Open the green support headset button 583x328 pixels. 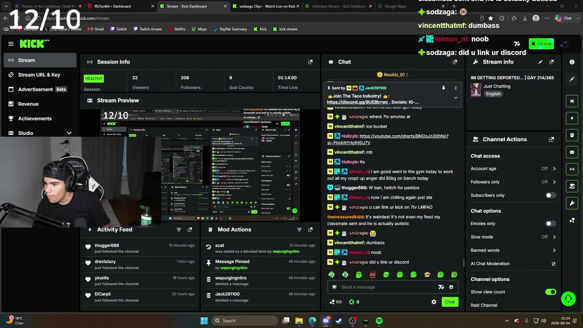tap(568, 299)
